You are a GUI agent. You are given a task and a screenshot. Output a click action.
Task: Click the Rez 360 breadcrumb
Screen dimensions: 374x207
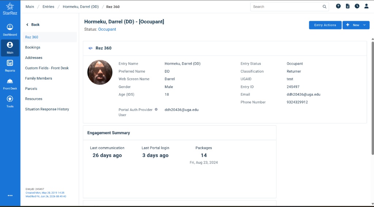(x=113, y=7)
